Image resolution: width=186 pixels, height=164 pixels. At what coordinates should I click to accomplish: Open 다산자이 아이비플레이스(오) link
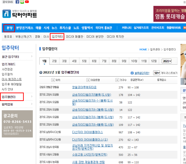point(90,139)
